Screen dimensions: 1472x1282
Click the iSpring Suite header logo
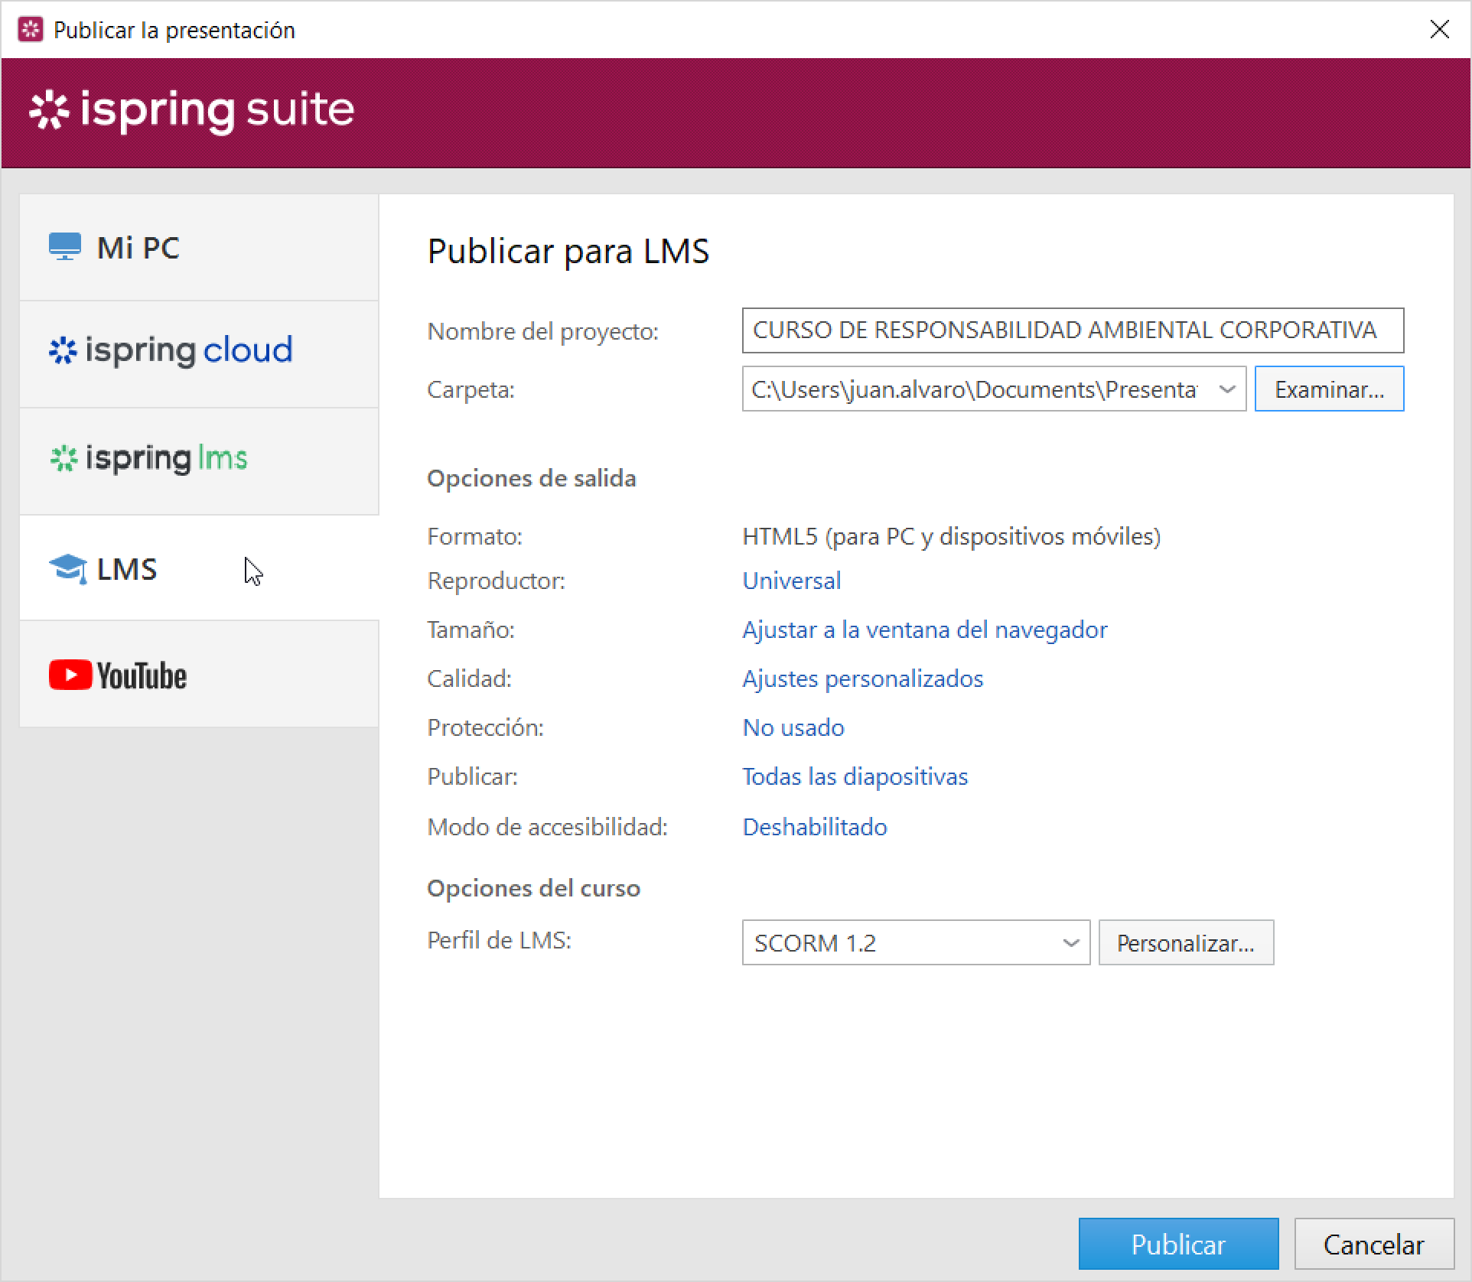click(191, 111)
